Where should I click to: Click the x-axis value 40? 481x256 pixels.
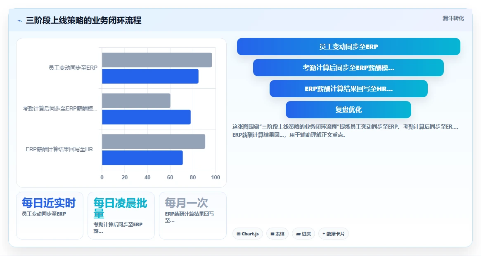click(147, 177)
